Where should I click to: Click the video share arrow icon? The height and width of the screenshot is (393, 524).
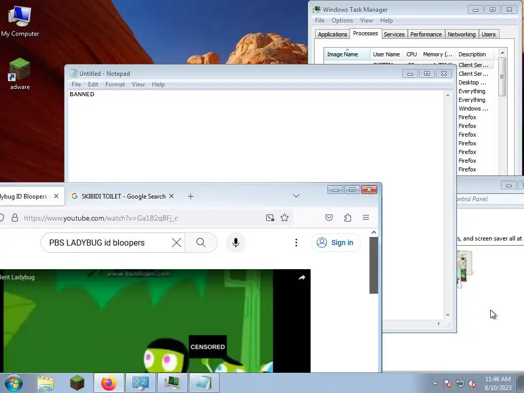[302, 277]
